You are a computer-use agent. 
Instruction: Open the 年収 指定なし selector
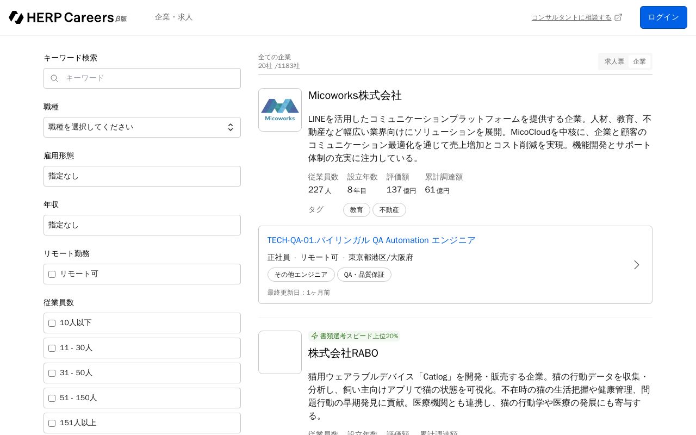click(142, 225)
